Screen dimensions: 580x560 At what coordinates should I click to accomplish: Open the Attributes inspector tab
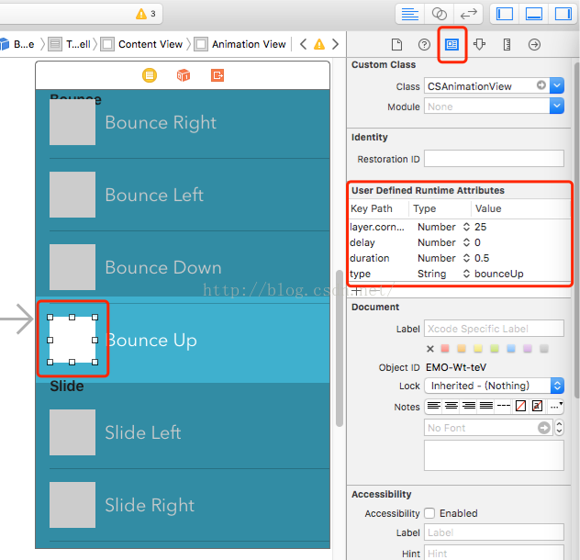[x=479, y=45]
